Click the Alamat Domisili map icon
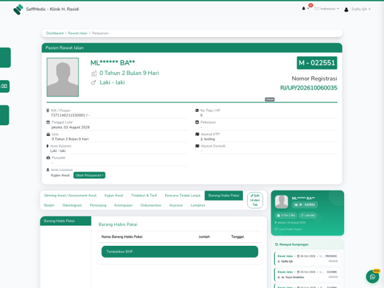 (x=197, y=146)
